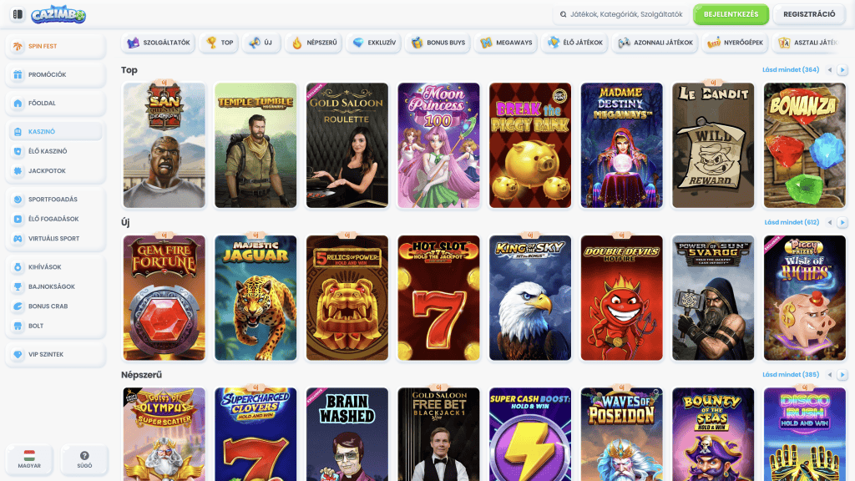Select the Élő Játékok category tab
Image resolution: width=855 pixels, height=481 pixels.
pyautogui.click(x=574, y=43)
